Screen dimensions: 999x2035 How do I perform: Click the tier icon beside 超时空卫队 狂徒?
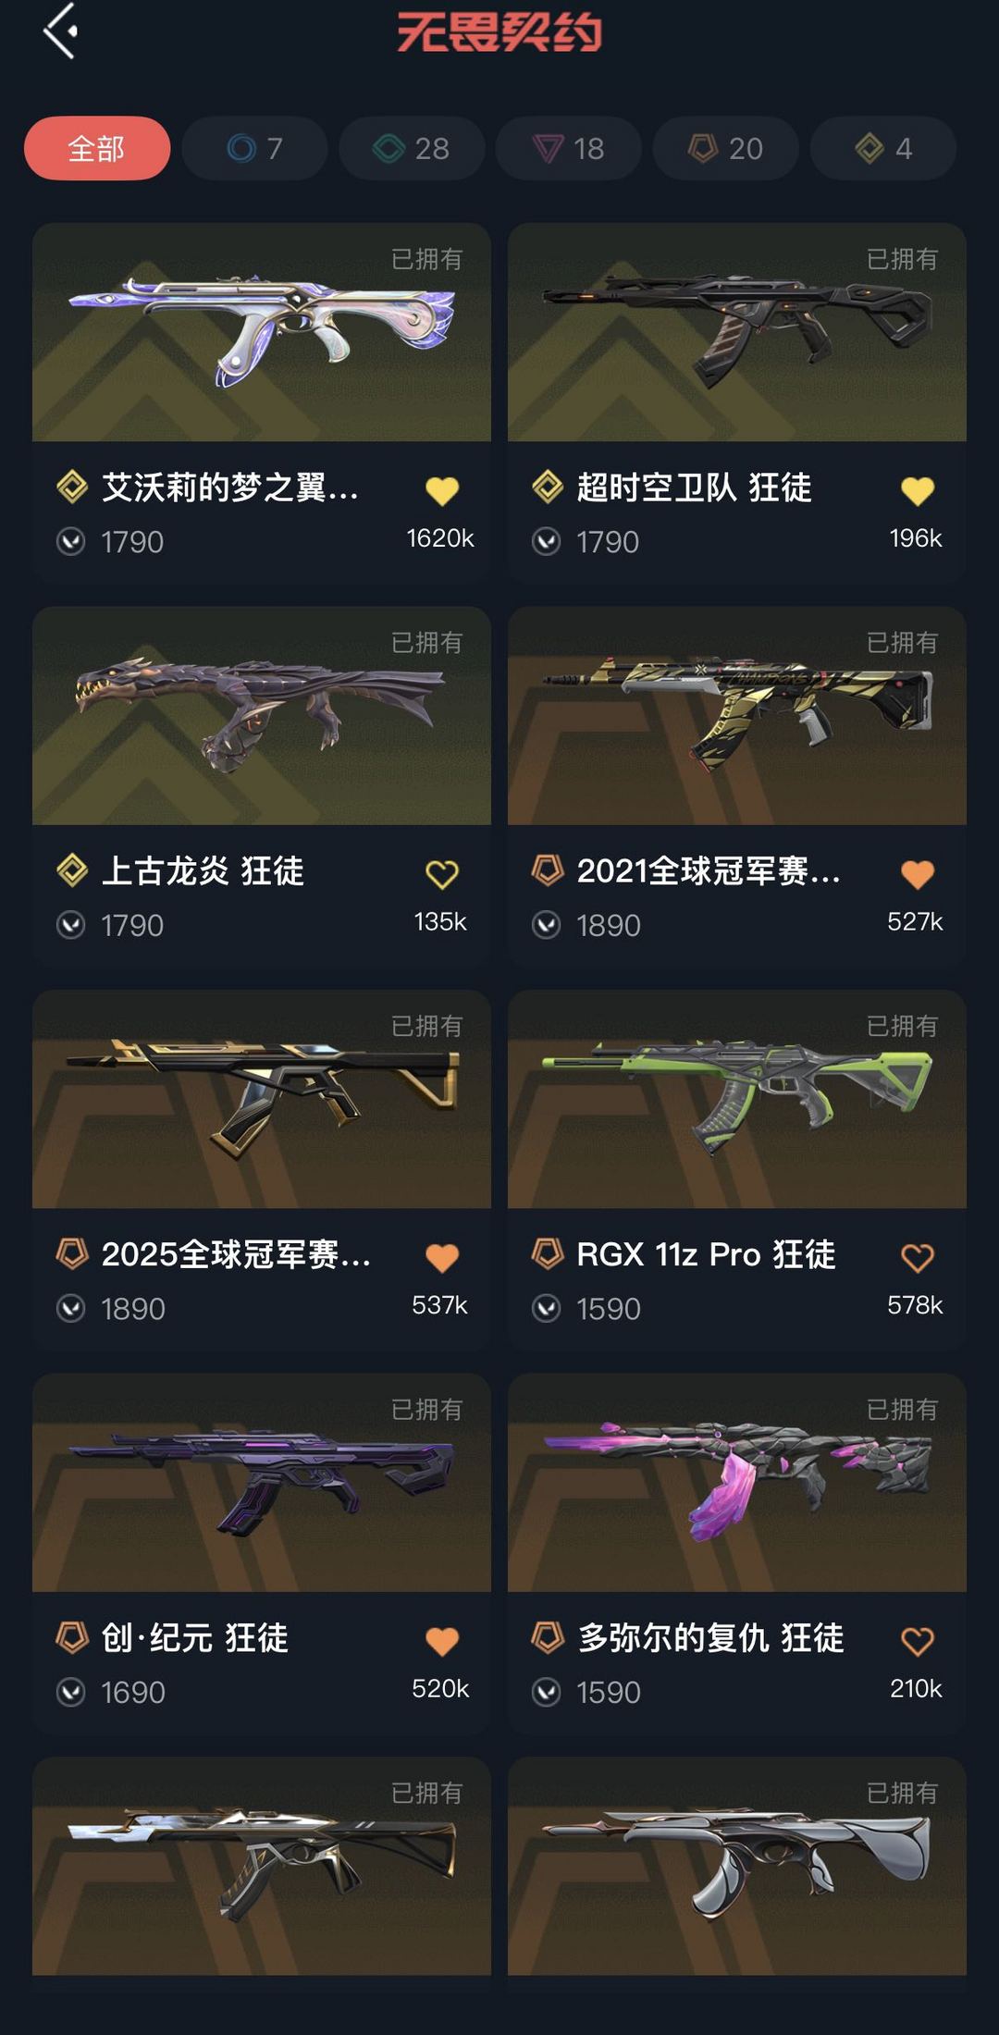(x=548, y=486)
